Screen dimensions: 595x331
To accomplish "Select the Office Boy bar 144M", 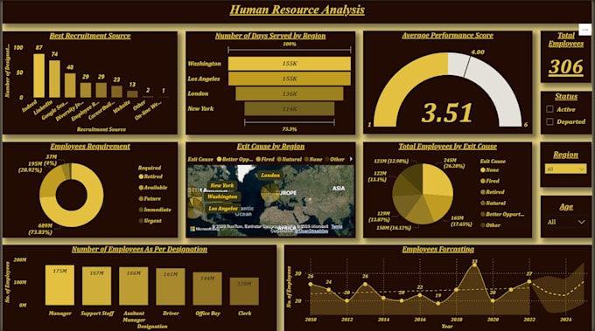I will click(207, 288).
